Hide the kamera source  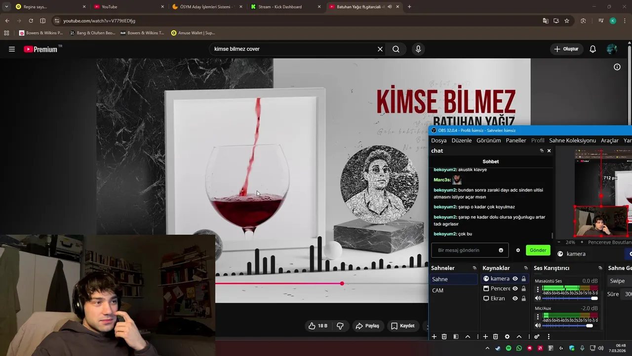[515, 279]
